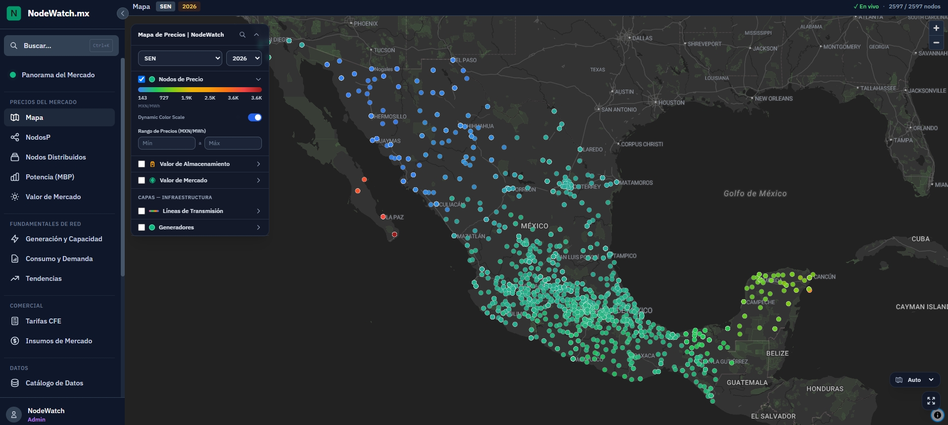Click the magnifier icon in Buscar
This screenshot has width=948, height=425.
coord(14,46)
